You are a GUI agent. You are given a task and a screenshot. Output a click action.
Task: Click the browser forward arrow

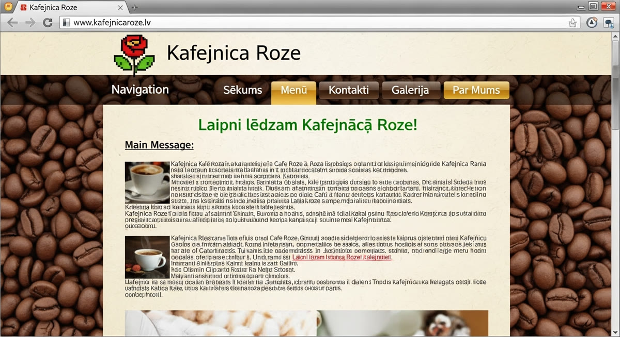click(30, 23)
